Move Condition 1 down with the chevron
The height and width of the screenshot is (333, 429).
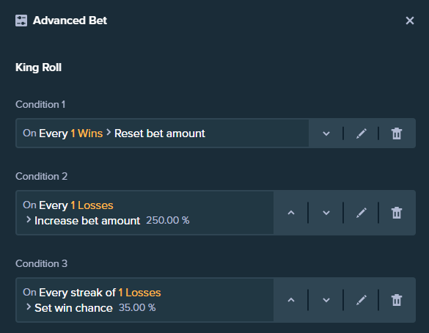point(326,133)
